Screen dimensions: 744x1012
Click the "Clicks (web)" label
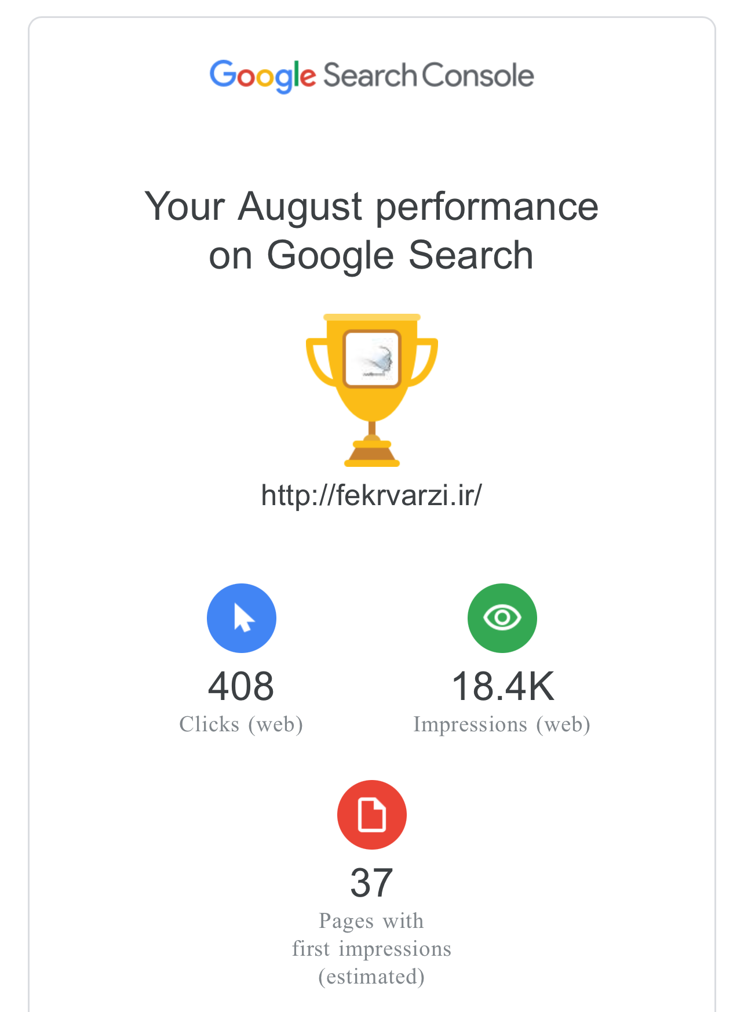pos(241,724)
